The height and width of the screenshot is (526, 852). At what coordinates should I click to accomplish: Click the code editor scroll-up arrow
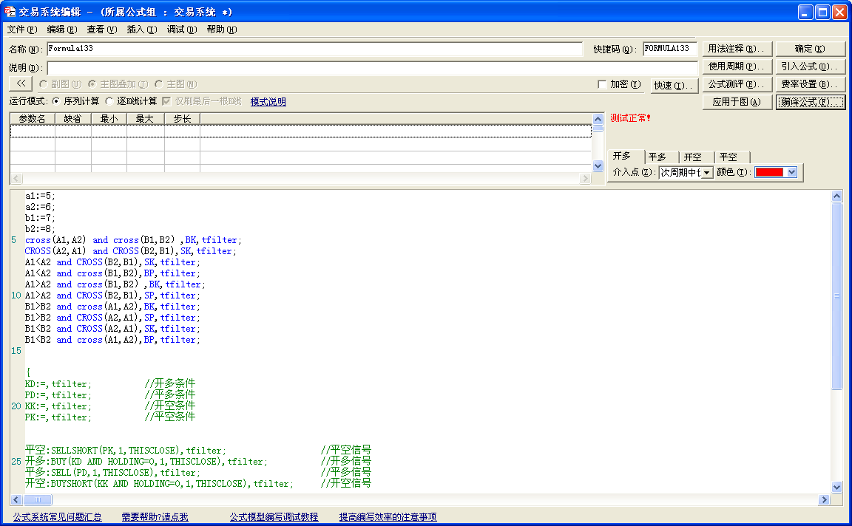click(836, 196)
